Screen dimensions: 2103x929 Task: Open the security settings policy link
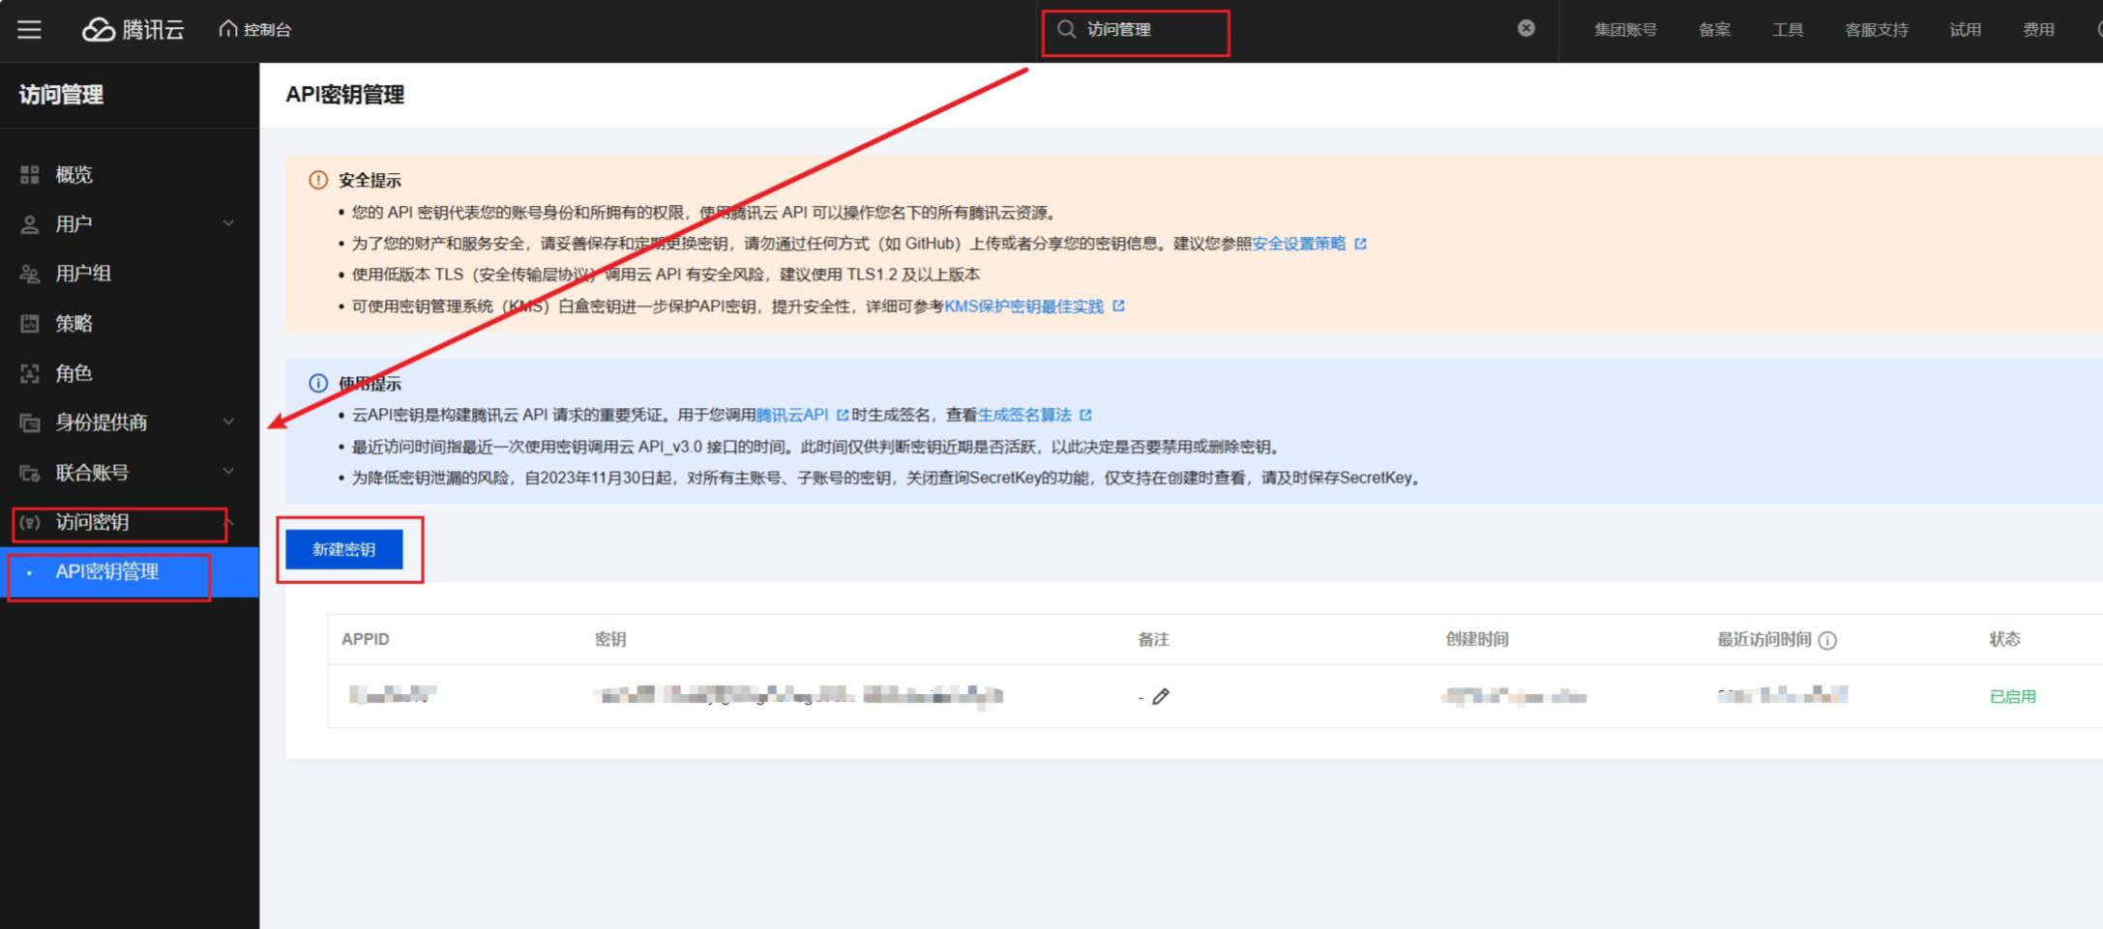click(1298, 244)
